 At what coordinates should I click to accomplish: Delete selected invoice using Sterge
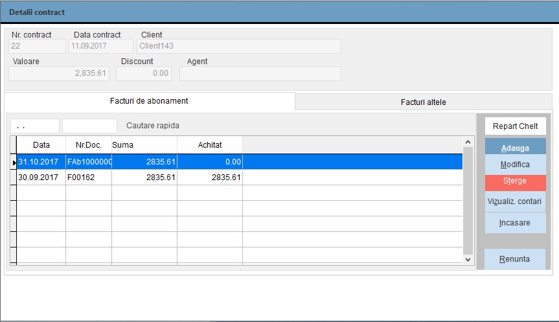pyautogui.click(x=515, y=183)
